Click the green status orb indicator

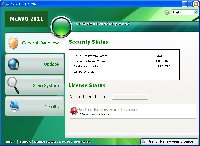pyautogui.click(x=61, y=27)
